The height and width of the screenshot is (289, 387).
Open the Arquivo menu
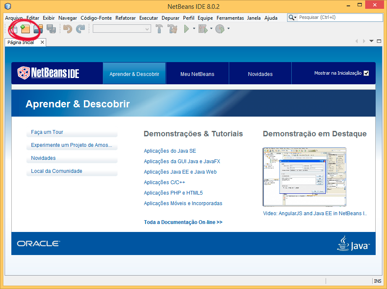[14, 18]
